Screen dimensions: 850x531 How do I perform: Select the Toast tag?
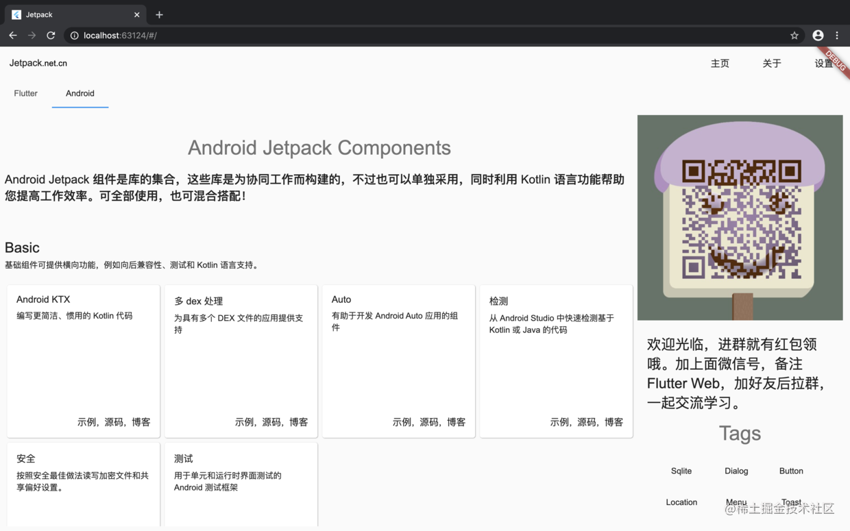coord(791,502)
